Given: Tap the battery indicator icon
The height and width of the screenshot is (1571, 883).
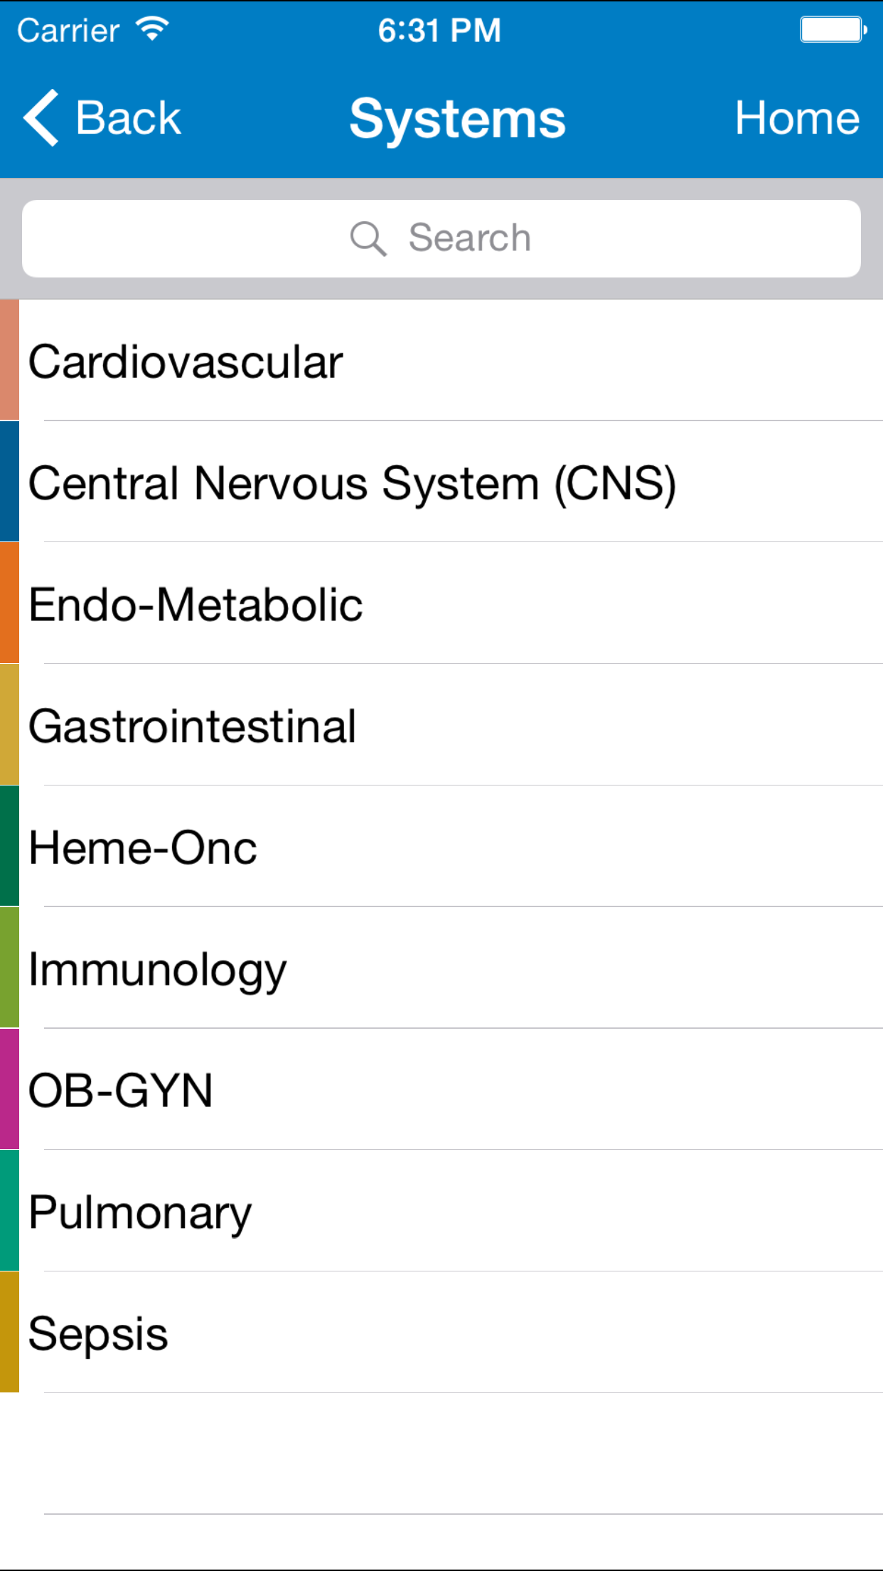Looking at the screenshot, I should [833, 30].
